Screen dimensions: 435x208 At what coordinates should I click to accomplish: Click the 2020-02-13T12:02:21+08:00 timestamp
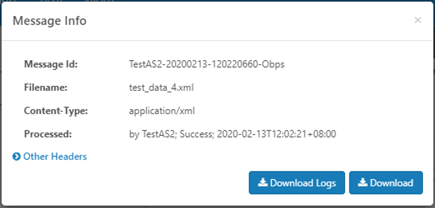(277, 134)
